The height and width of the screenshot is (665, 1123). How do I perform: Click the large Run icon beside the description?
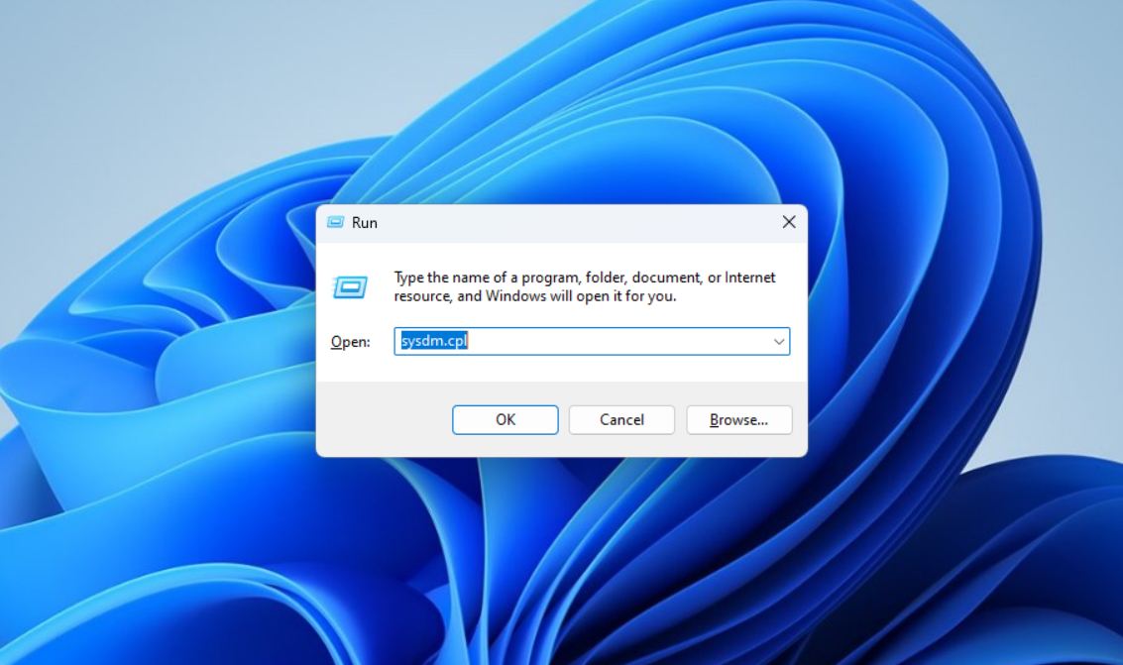(x=350, y=287)
